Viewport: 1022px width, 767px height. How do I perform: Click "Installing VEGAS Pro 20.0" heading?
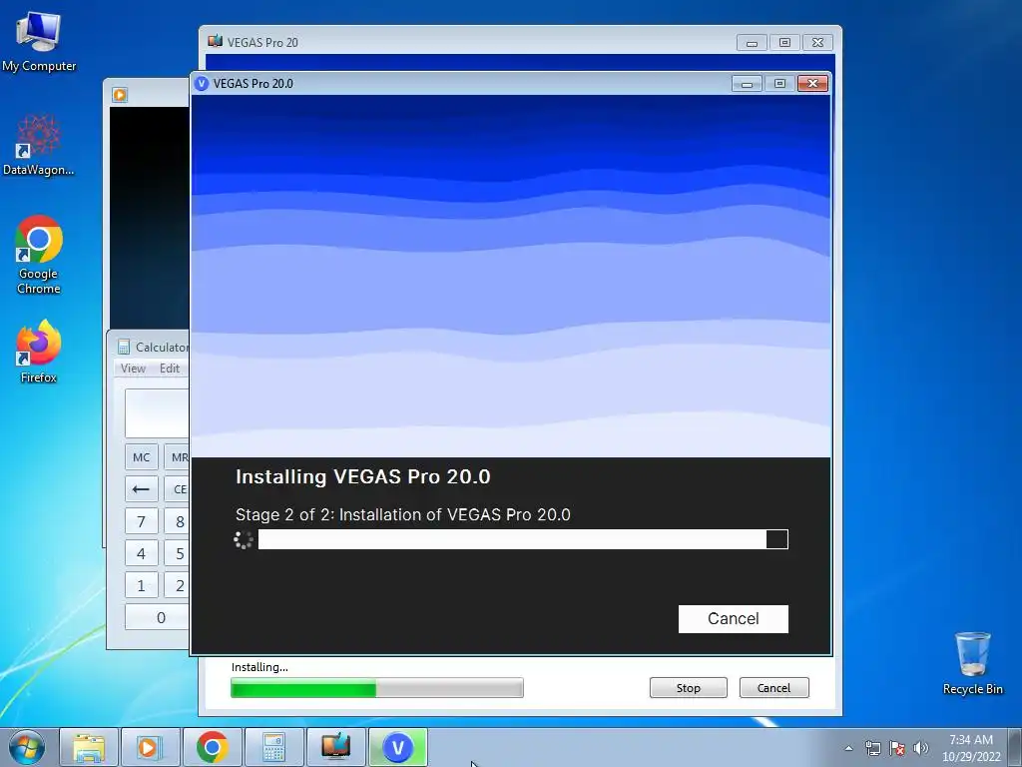[363, 476]
